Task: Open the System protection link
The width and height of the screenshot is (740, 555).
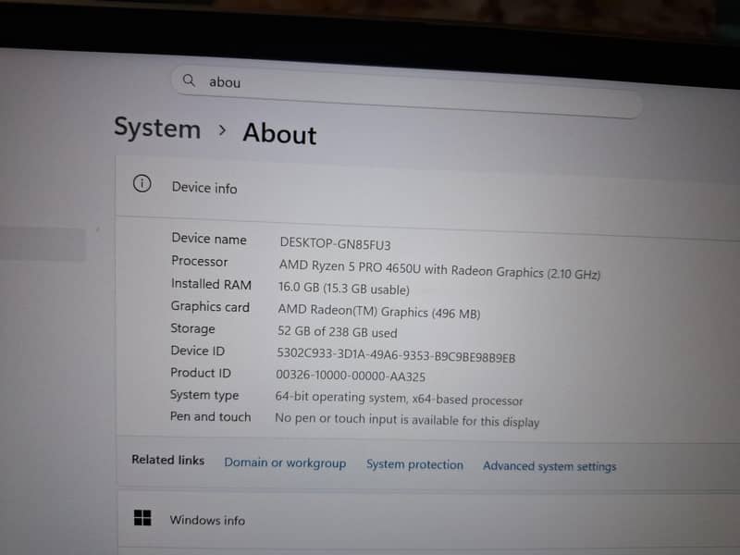Action: (414, 464)
